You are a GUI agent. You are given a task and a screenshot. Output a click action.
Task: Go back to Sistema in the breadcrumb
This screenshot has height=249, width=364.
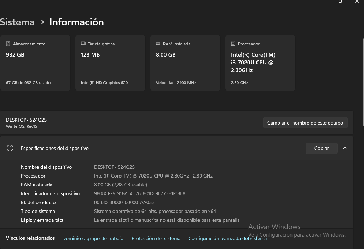[17, 22]
